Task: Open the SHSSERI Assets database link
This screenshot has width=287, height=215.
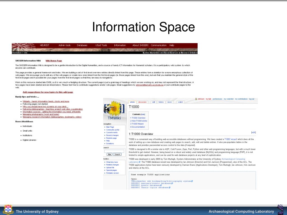Action: 146,185
